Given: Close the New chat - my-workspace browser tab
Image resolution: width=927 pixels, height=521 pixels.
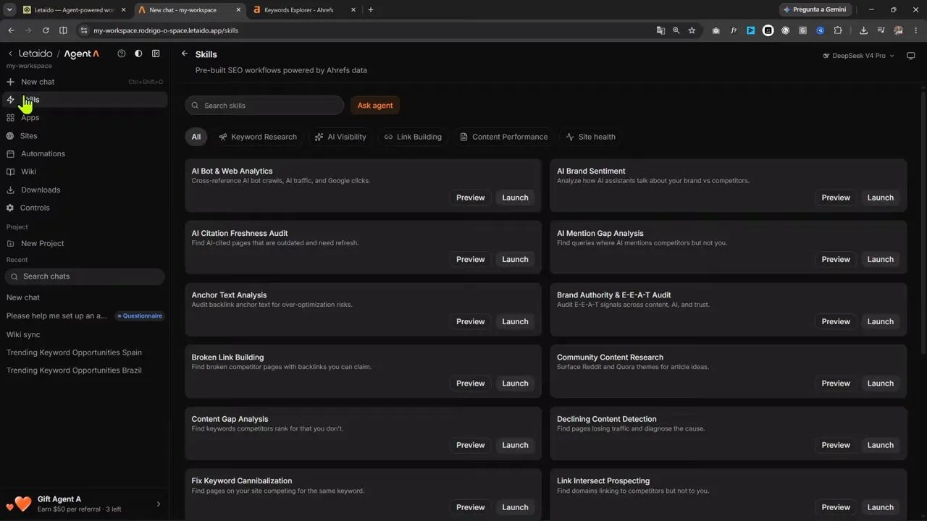Looking at the screenshot, I should 238,9.
